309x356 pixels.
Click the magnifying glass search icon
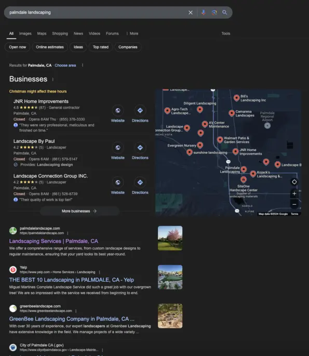[x=224, y=12]
